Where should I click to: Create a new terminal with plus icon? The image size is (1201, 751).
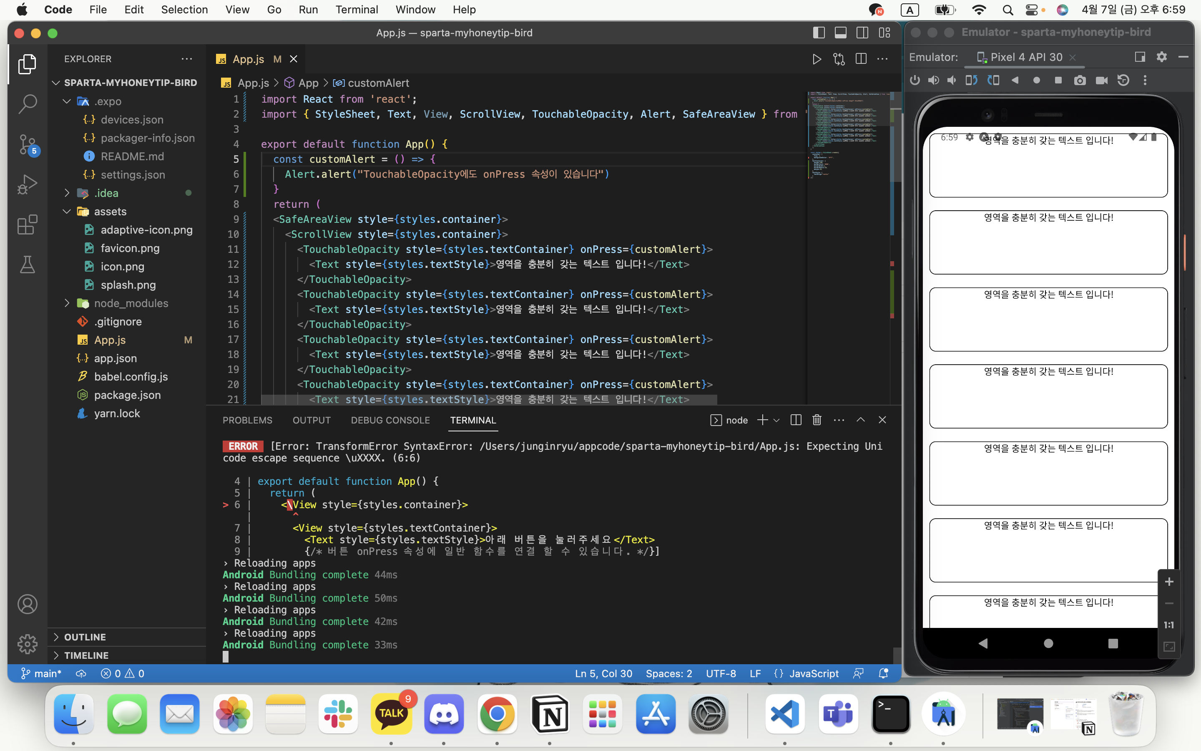pyautogui.click(x=762, y=420)
